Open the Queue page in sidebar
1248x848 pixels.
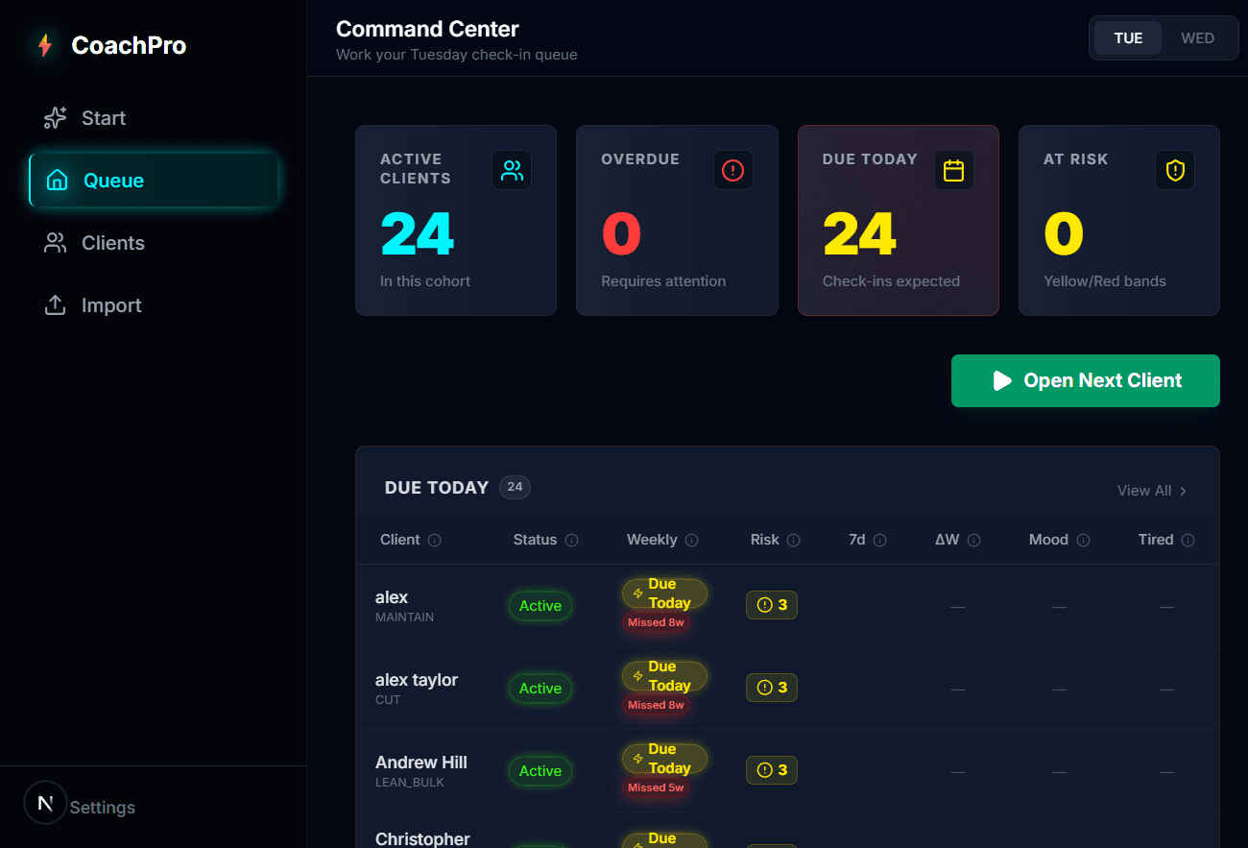[x=154, y=181]
